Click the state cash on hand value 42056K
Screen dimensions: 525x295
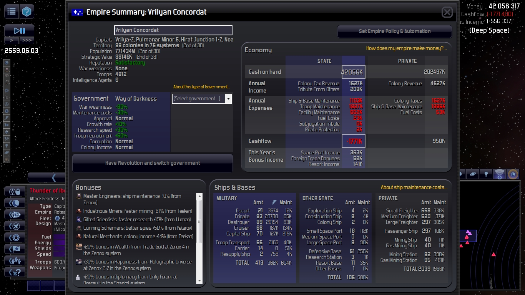(x=353, y=72)
